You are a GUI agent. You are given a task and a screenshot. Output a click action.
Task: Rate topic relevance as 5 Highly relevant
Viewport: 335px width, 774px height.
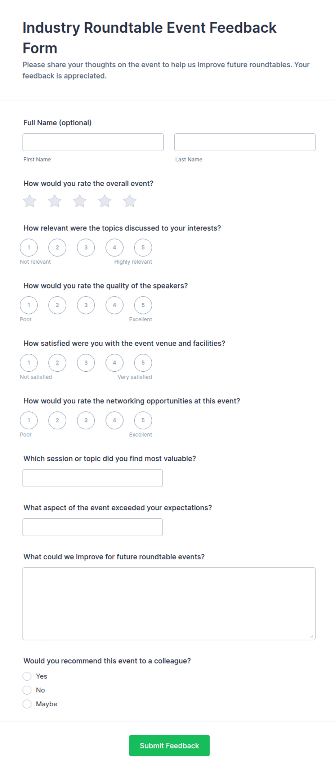143,247
